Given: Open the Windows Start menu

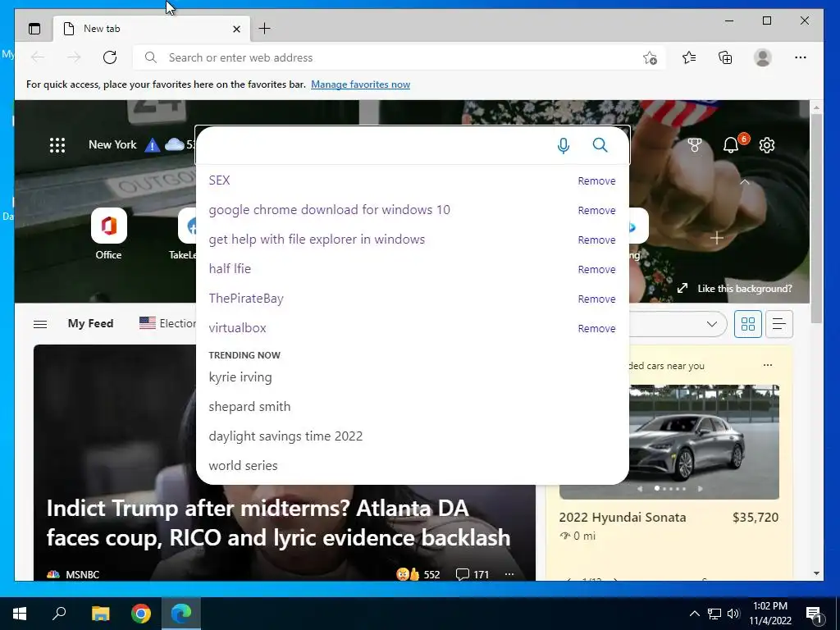Looking at the screenshot, I should 20,614.
